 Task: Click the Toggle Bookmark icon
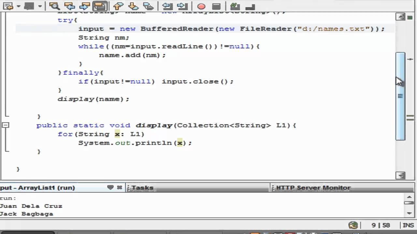point(148,6)
